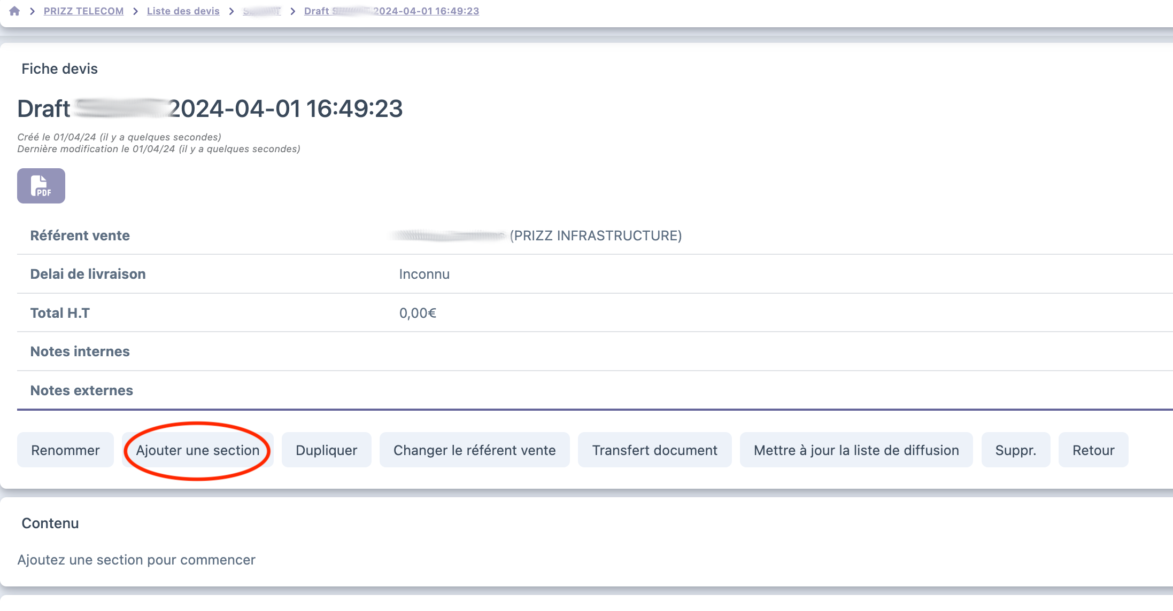This screenshot has width=1173, height=611.
Task: Duplicate the quote with Dupliquer
Action: pyautogui.click(x=326, y=450)
